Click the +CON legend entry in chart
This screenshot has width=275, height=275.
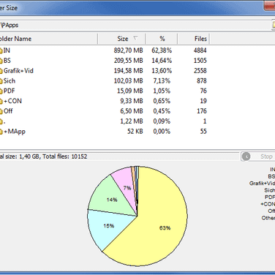click(x=268, y=204)
